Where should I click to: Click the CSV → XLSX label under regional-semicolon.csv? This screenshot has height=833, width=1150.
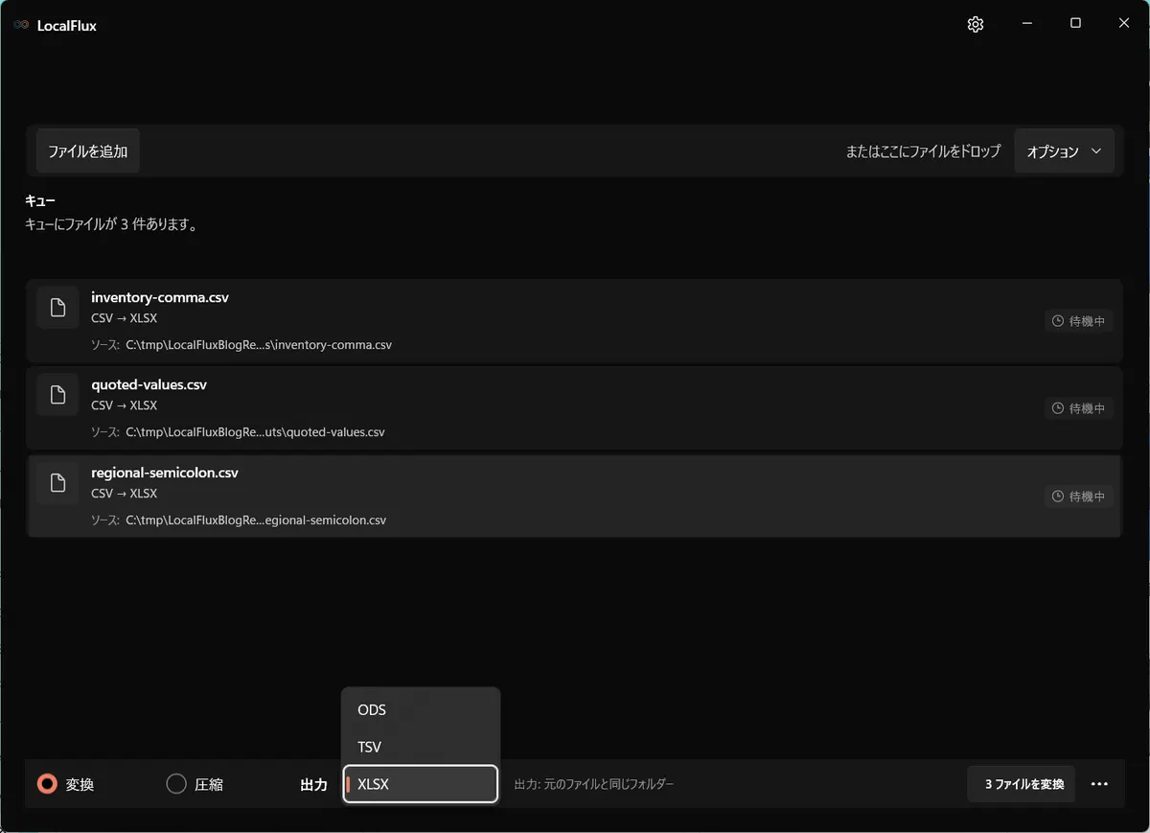pos(125,494)
